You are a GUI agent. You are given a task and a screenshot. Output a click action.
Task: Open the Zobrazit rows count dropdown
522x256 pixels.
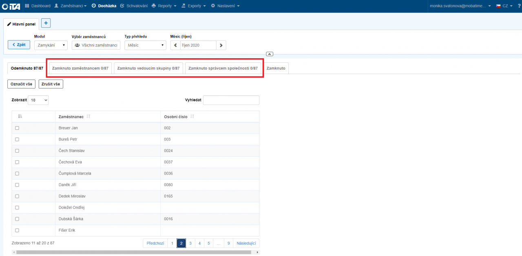coord(38,100)
